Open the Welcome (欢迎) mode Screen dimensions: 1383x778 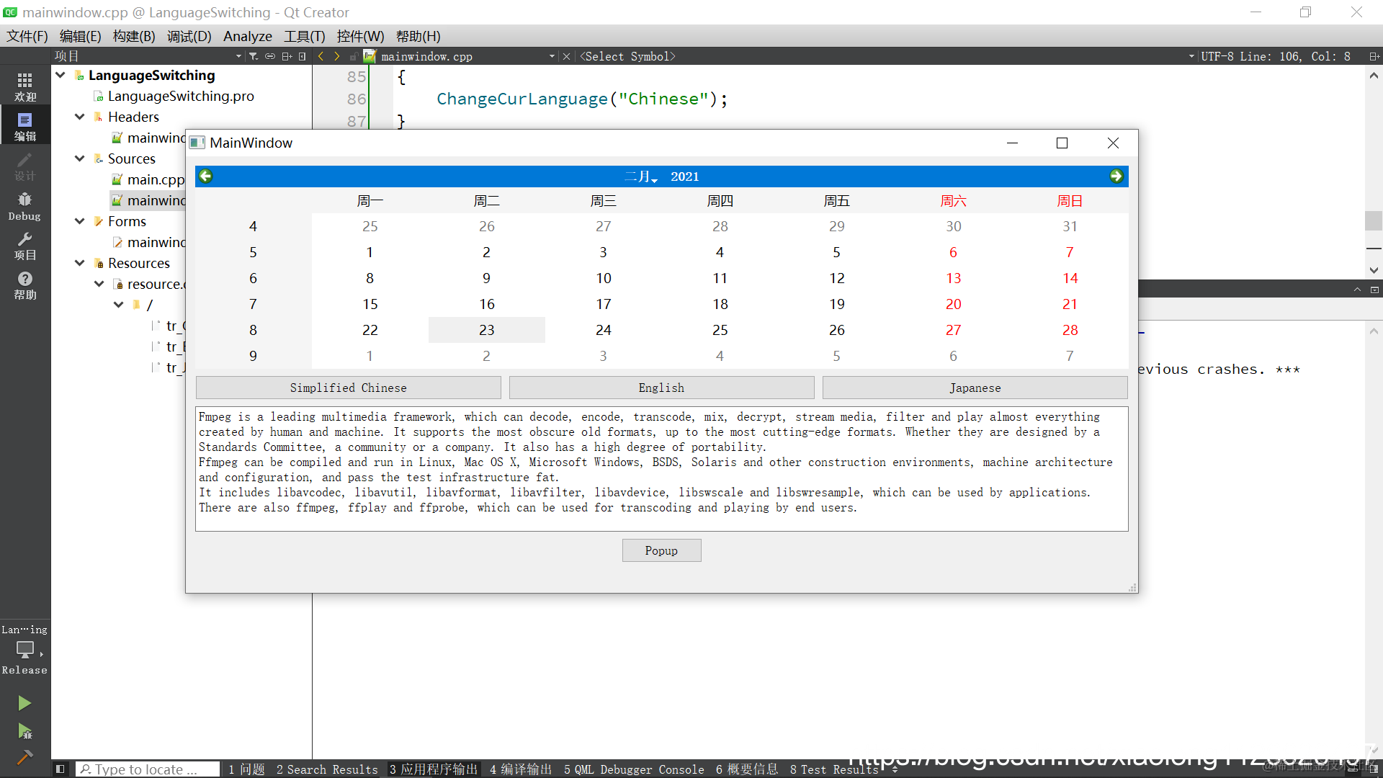[25, 86]
